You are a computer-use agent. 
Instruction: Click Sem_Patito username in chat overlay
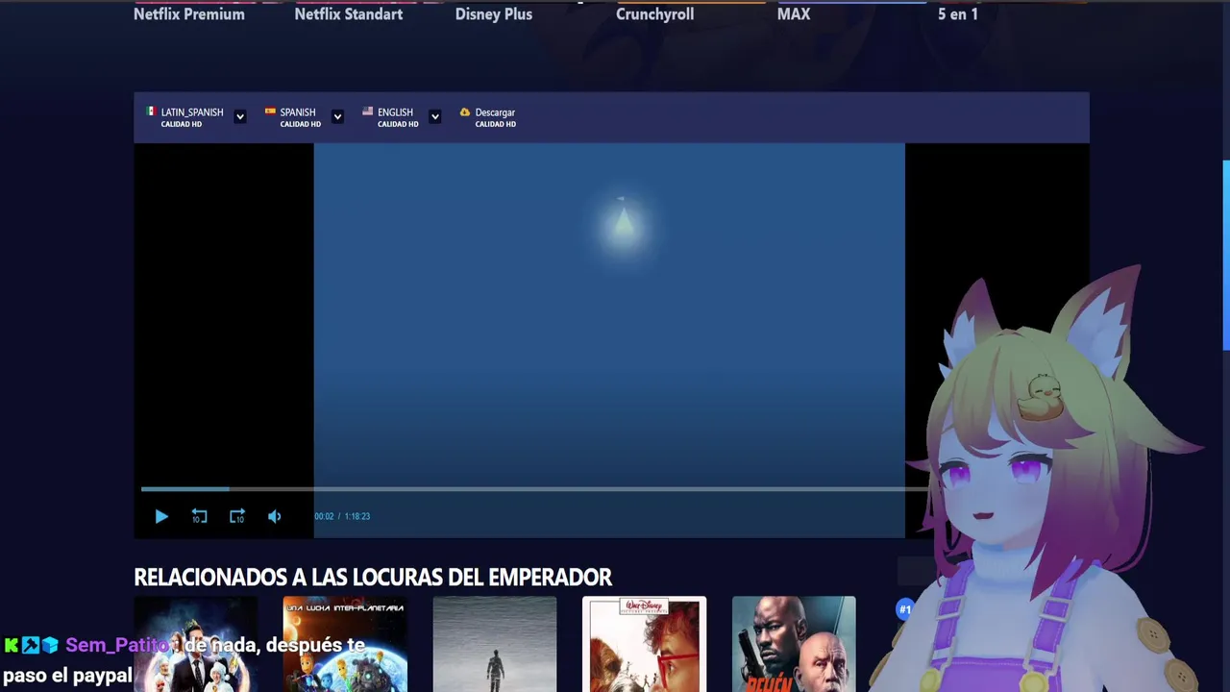(x=116, y=645)
